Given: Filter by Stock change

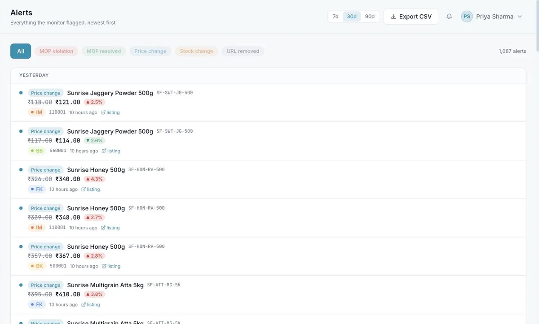Looking at the screenshot, I should point(196,51).
